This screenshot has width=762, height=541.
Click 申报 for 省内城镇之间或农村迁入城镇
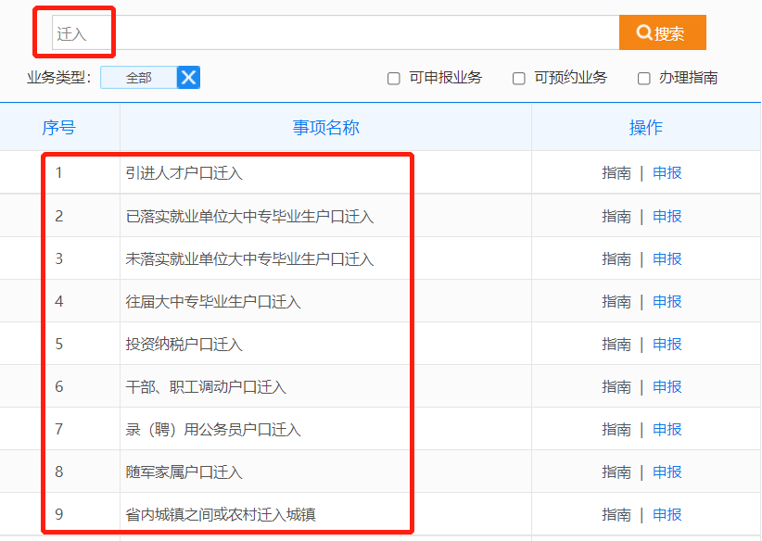667,514
